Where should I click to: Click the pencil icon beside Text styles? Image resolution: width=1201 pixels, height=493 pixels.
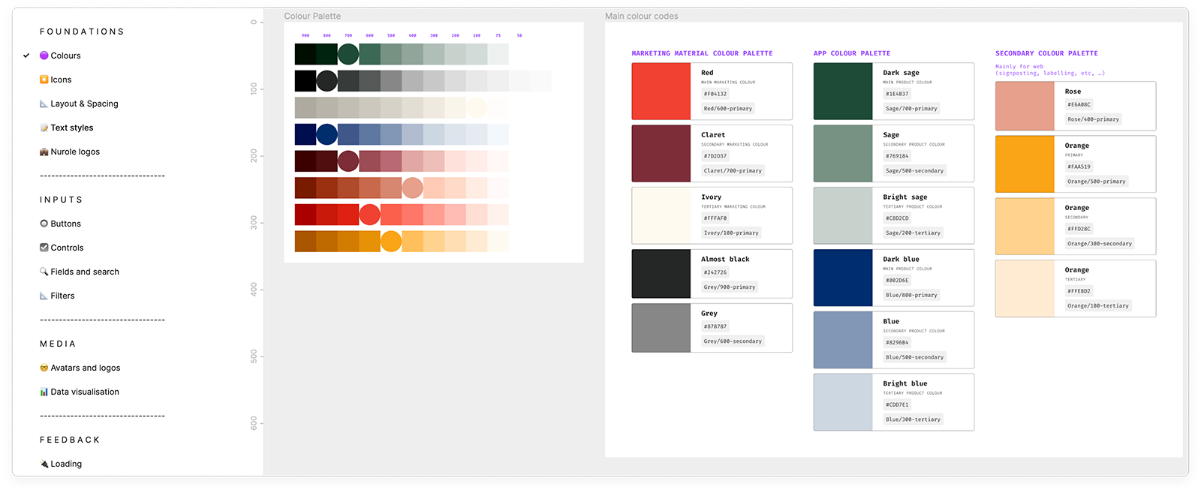point(44,128)
